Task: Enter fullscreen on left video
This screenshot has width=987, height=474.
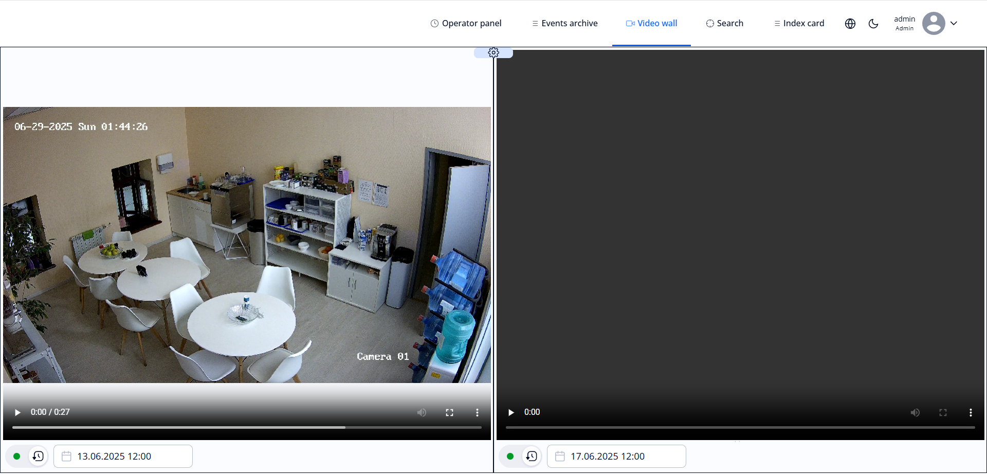Action: click(x=449, y=412)
